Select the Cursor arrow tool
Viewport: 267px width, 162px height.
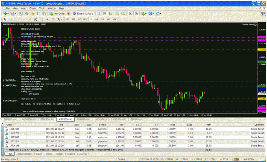5,19
